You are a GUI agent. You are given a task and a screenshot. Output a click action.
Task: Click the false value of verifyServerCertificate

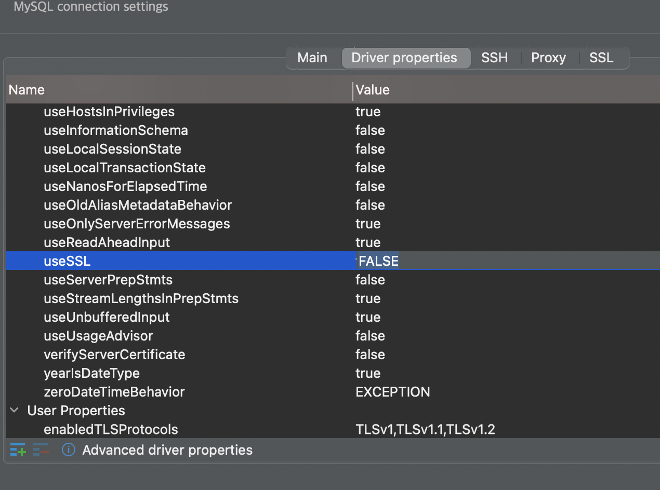click(370, 355)
